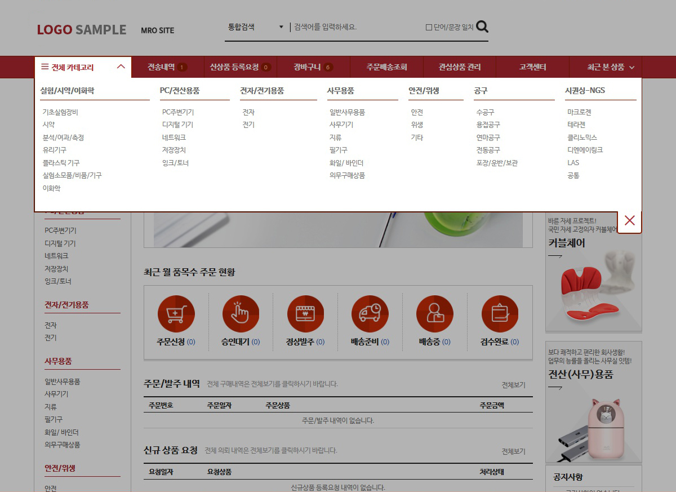Check the 단어/문장 일치 checkbox

coord(428,26)
